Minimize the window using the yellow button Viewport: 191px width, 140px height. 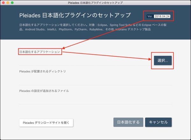[8, 3]
